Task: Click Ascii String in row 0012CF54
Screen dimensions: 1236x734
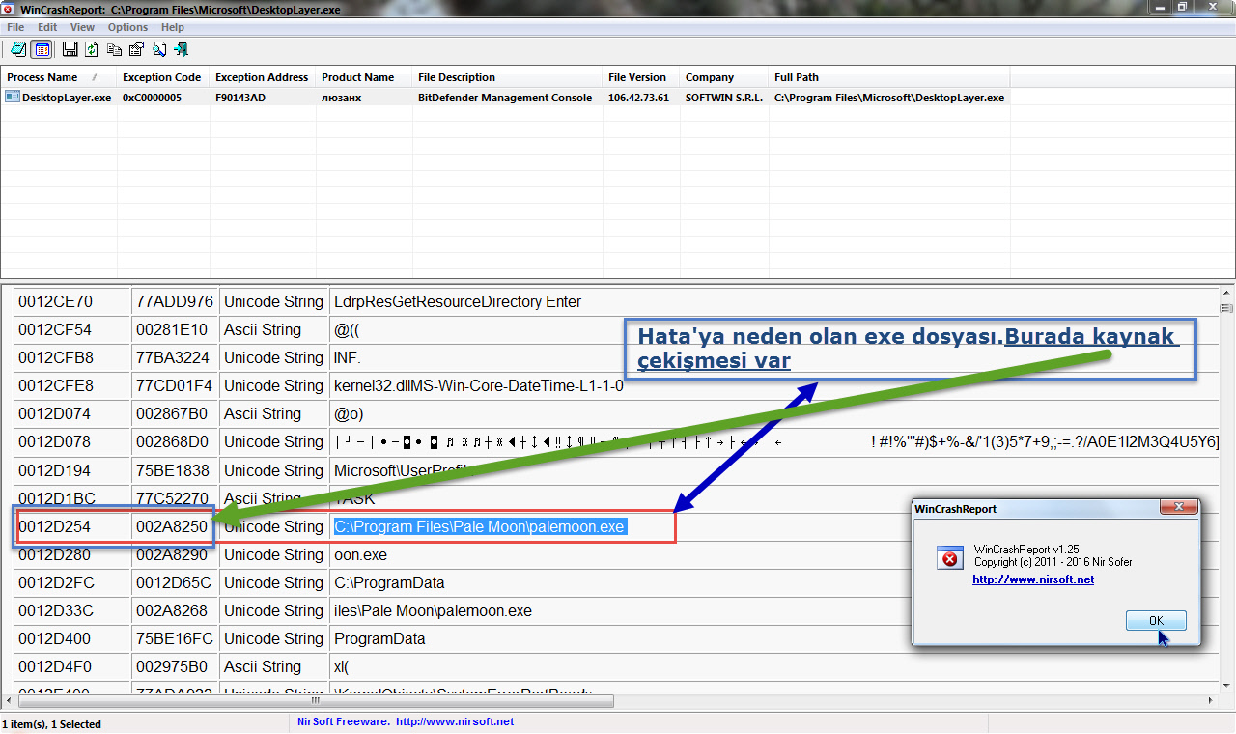Action: [x=263, y=330]
